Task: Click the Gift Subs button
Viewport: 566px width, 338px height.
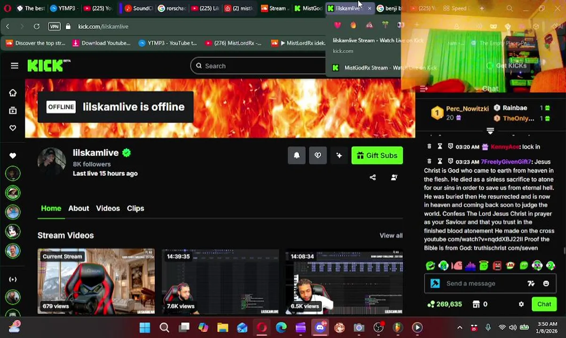Action: point(377,155)
